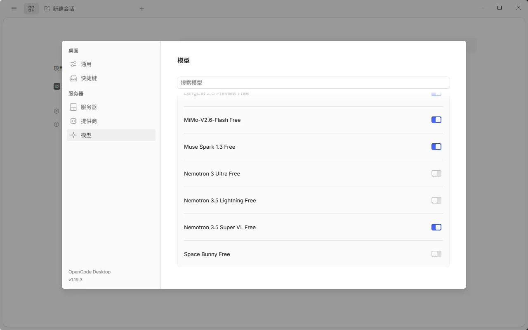
Task: Click the Nemotron 3.5 Lightning Free label
Action: pyautogui.click(x=220, y=200)
